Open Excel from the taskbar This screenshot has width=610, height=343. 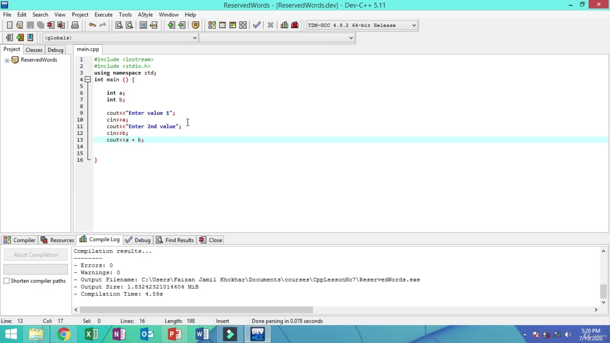click(x=91, y=334)
